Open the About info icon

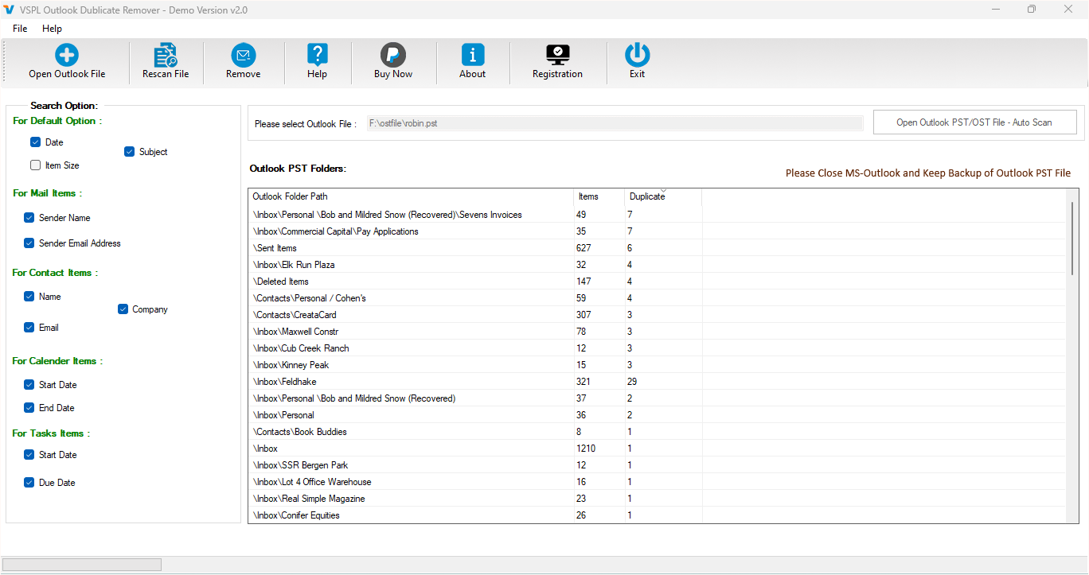pyautogui.click(x=473, y=55)
